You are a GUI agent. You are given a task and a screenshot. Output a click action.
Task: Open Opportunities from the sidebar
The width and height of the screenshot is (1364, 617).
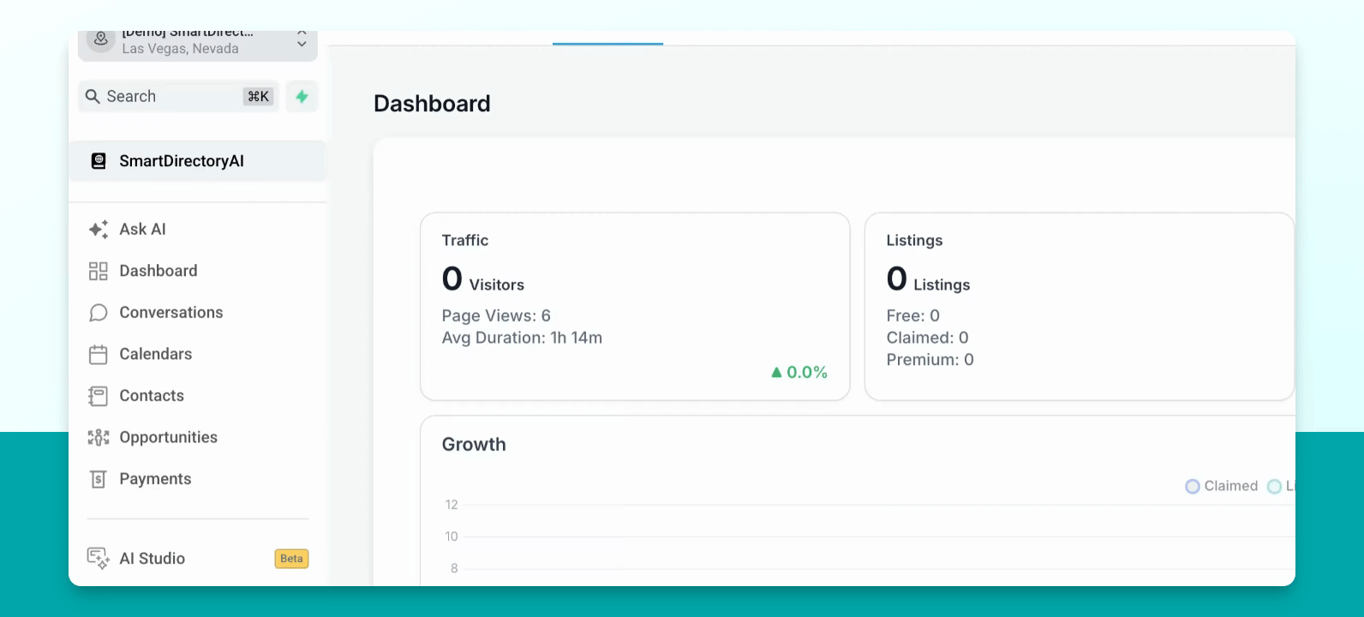tap(198, 438)
